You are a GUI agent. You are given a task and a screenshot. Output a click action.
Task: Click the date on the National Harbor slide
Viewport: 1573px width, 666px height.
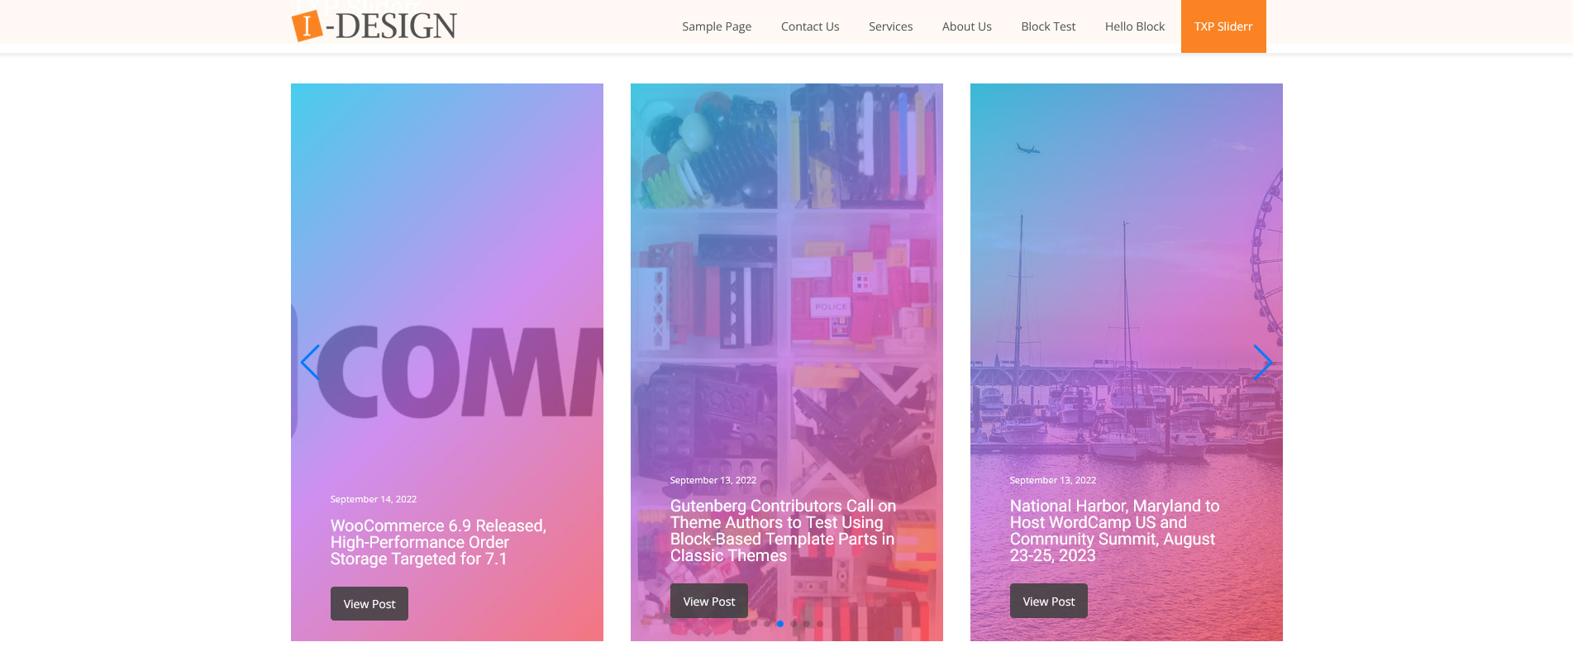click(x=1053, y=480)
